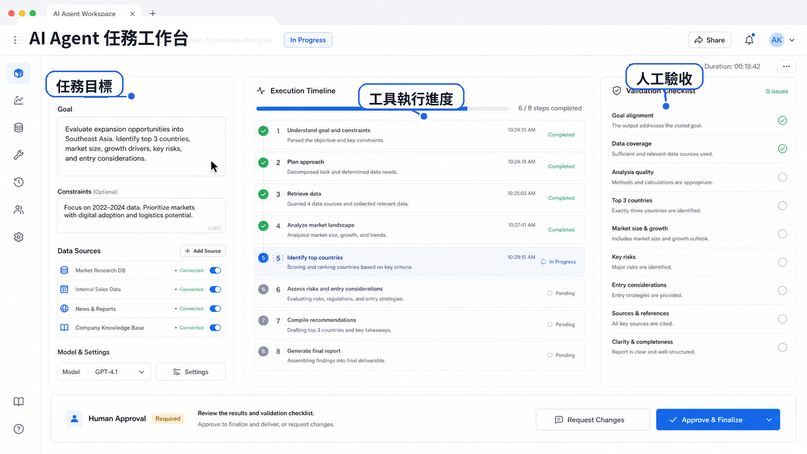This screenshot has height=454, width=807.
Task: Check the Top 3 countries validation item
Action: point(782,205)
